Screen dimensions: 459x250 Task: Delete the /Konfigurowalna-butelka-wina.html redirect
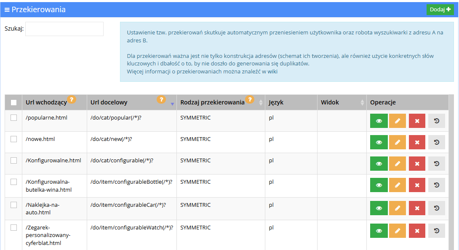pyautogui.click(x=417, y=185)
